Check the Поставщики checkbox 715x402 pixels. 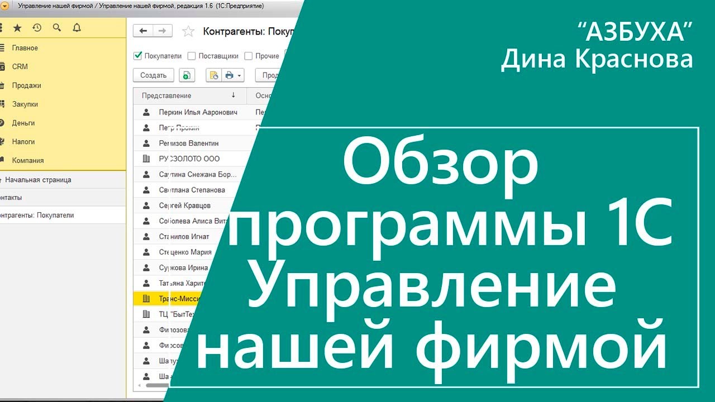coord(192,56)
